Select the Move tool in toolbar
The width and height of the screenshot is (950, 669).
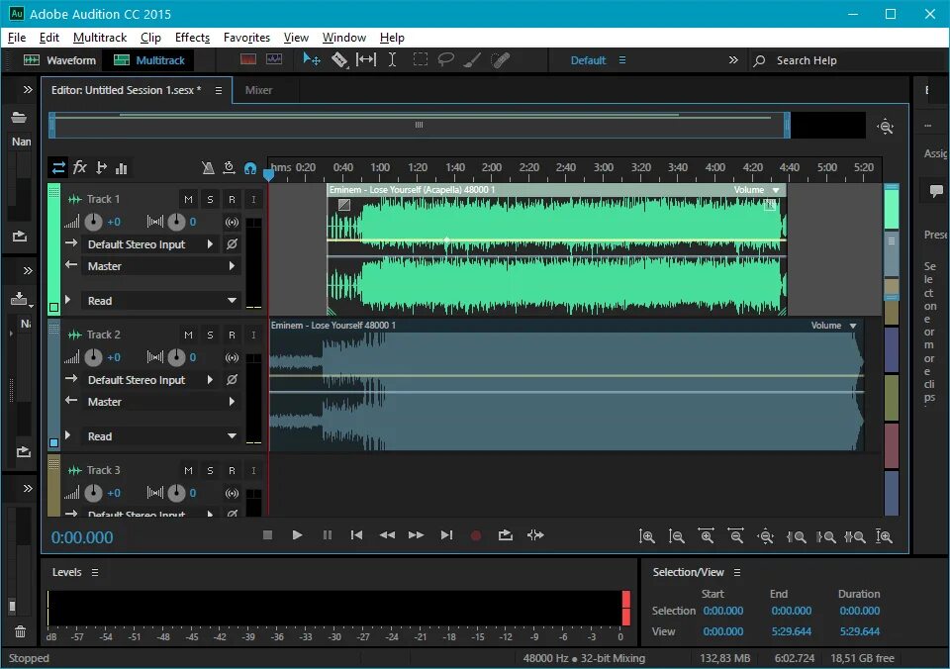(x=311, y=59)
